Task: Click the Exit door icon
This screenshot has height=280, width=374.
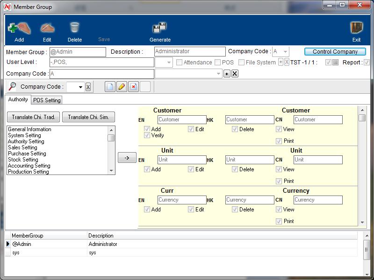Action: 357,28
